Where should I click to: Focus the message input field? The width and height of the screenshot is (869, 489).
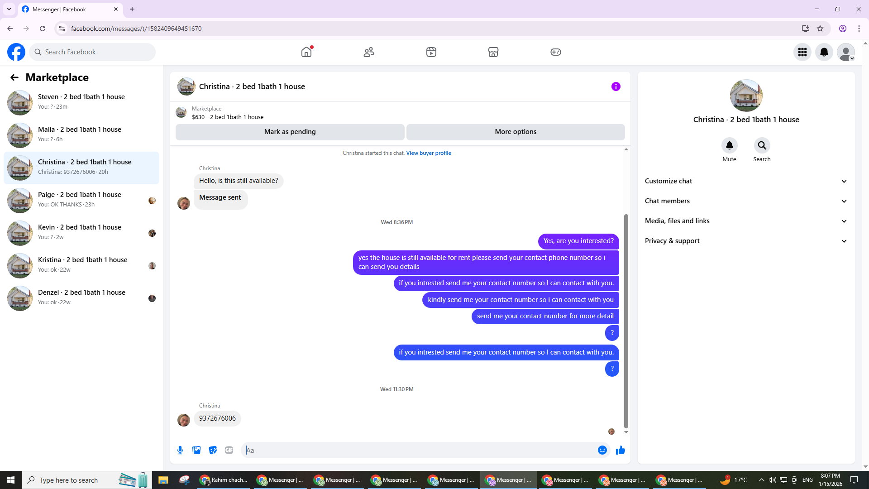point(421,450)
